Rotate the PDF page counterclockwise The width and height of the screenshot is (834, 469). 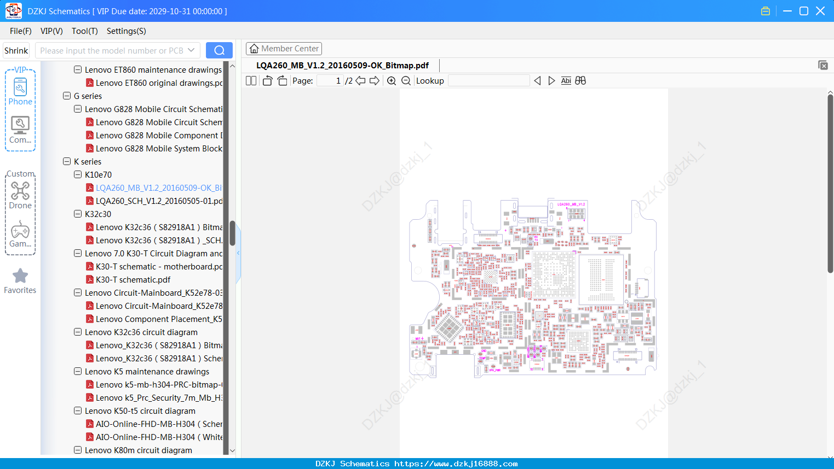tap(267, 80)
